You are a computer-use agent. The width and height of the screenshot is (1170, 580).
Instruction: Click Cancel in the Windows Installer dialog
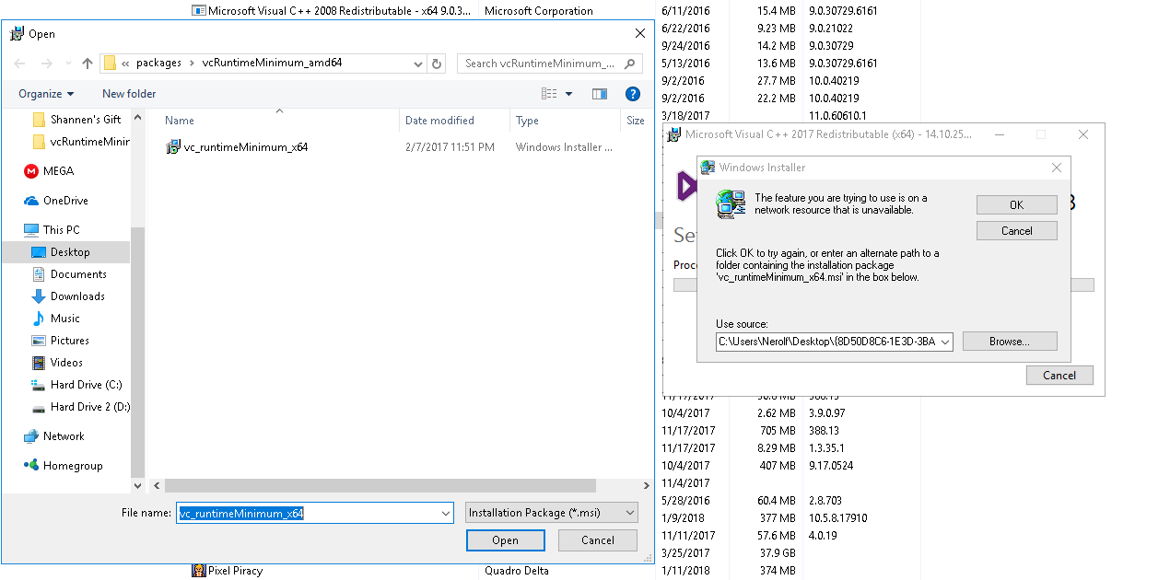pyautogui.click(x=1016, y=231)
